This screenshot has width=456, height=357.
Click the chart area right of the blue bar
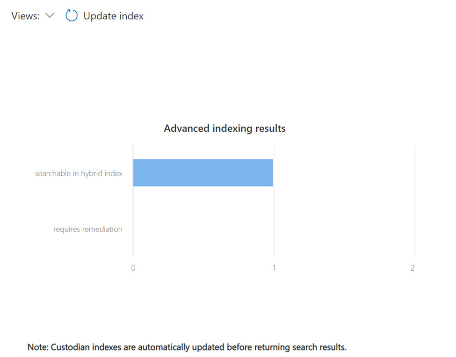click(344, 173)
